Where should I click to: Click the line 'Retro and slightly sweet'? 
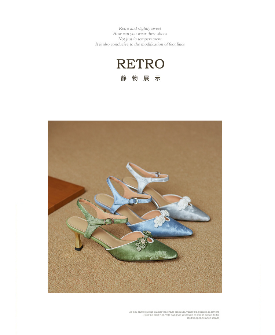(140, 28)
